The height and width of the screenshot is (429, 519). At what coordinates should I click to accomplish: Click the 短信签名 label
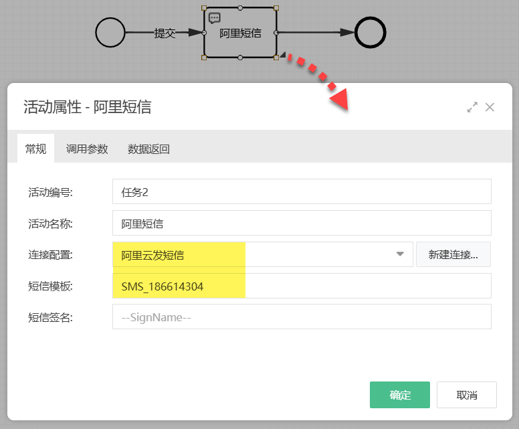[x=50, y=317]
